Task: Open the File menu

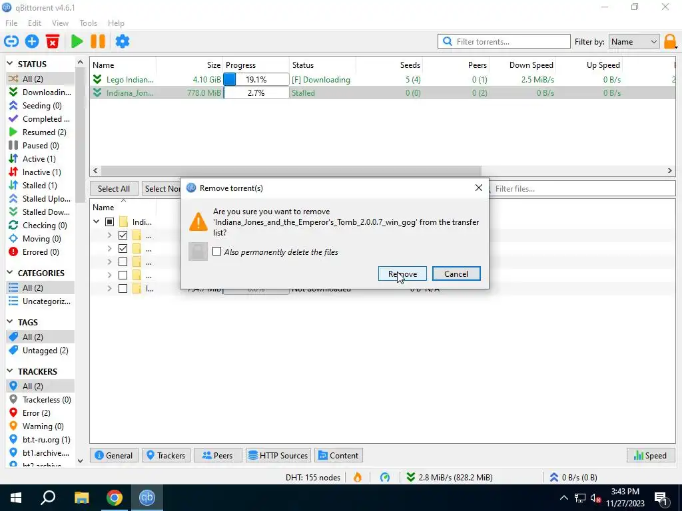Action: (11, 23)
